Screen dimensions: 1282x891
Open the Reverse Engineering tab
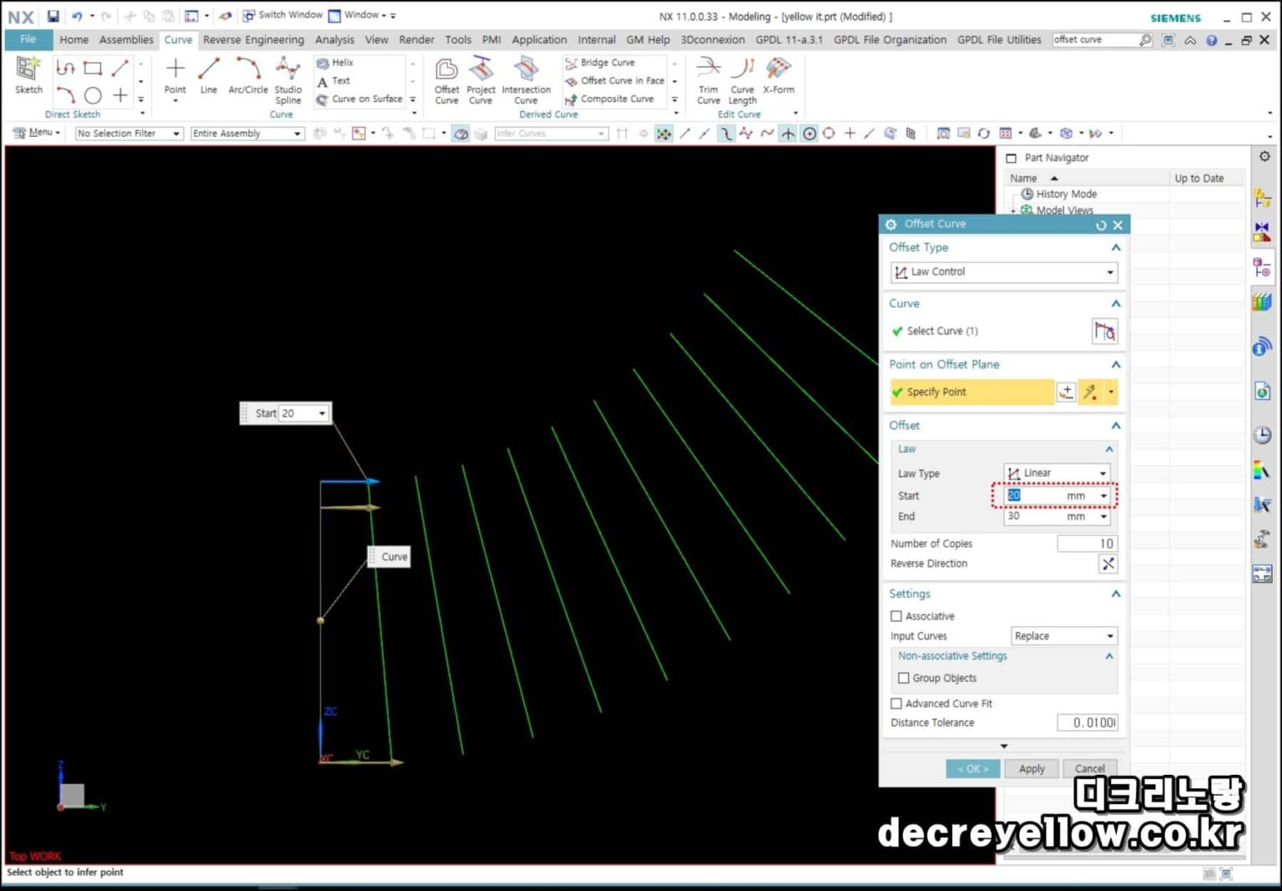point(254,39)
